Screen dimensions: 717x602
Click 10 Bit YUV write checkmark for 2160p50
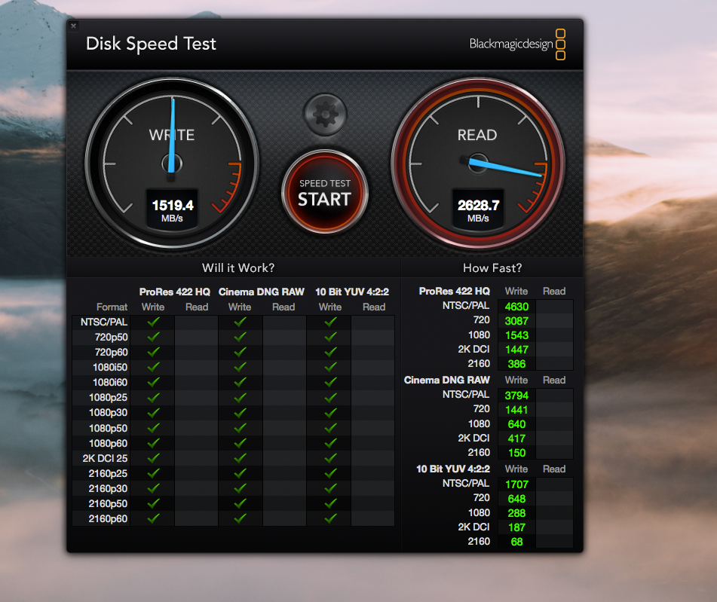[331, 503]
